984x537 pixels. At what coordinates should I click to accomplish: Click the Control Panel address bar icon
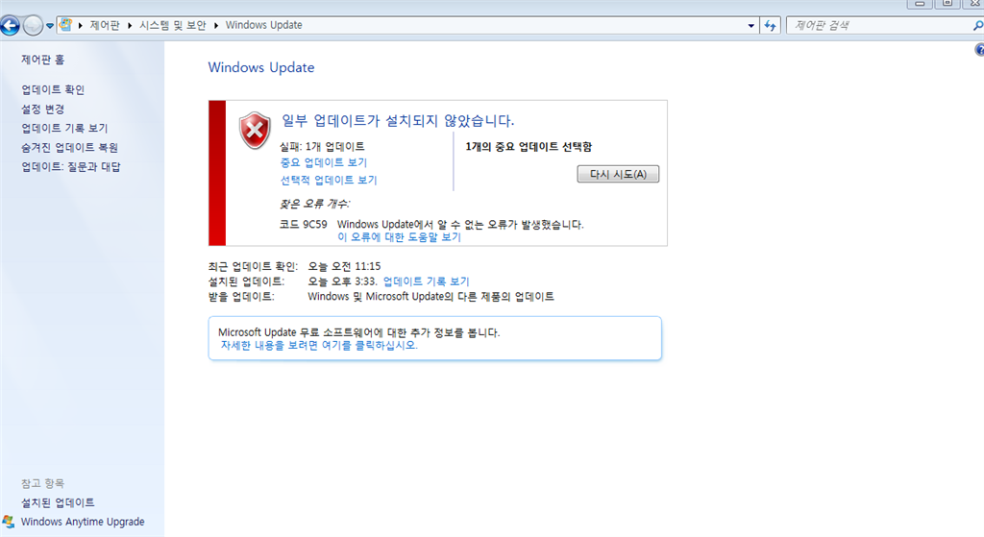(x=65, y=25)
